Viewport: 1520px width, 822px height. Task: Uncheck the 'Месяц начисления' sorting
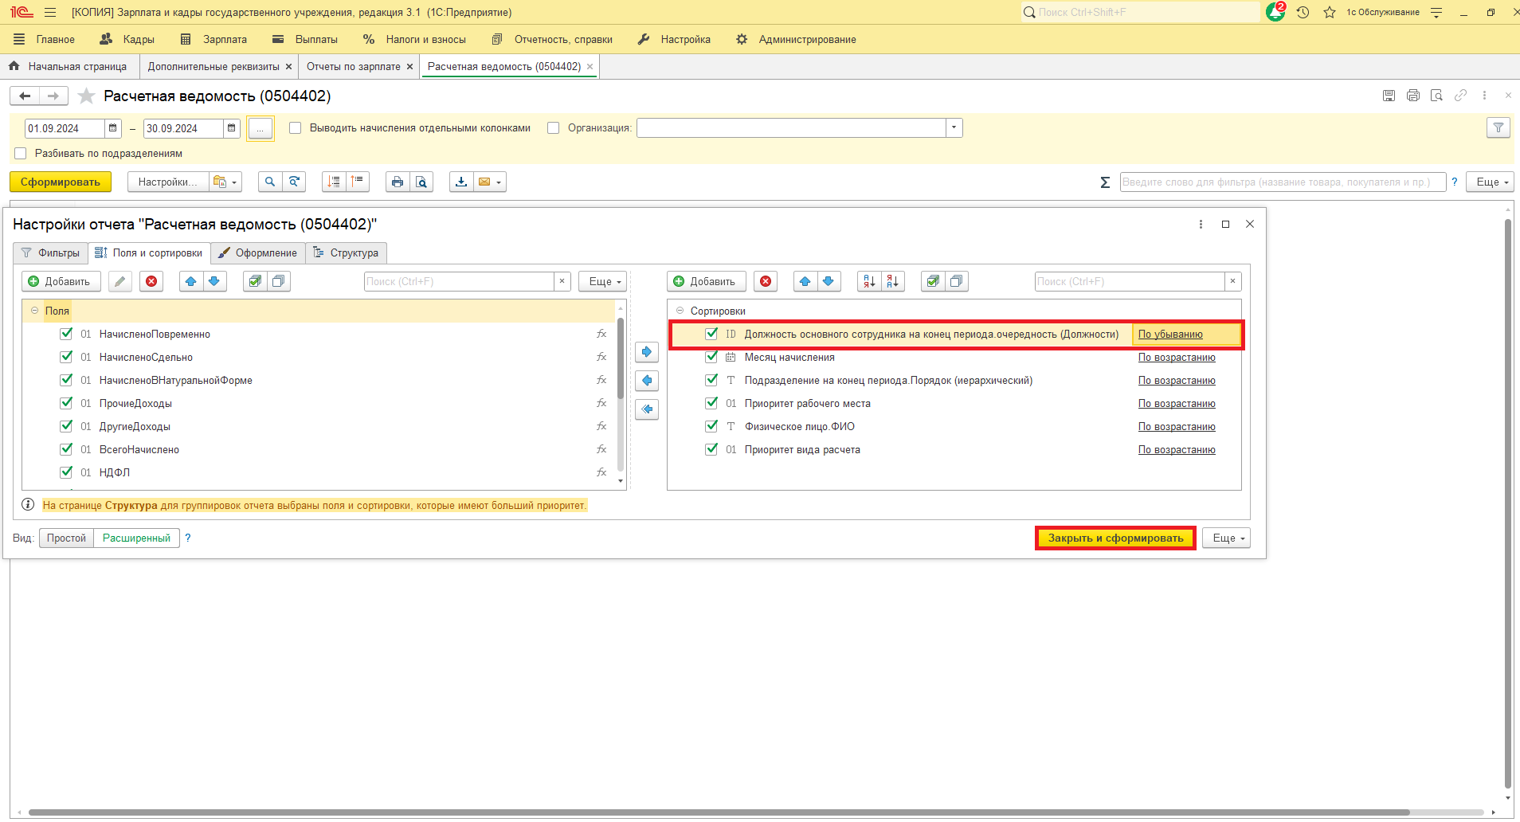pos(711,357)
